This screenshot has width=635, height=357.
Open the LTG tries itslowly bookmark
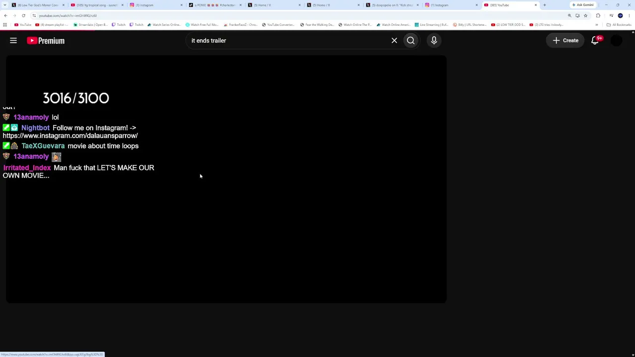547,25
